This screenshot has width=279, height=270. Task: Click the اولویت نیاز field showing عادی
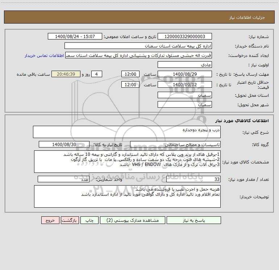(x=185, y=65)
